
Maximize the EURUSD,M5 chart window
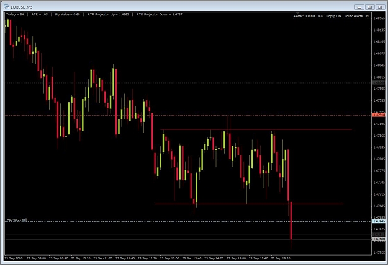(369, 7)
